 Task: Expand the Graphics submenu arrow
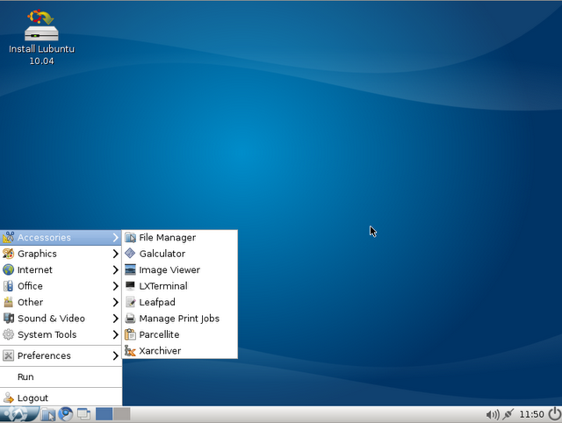coord(115,254)
